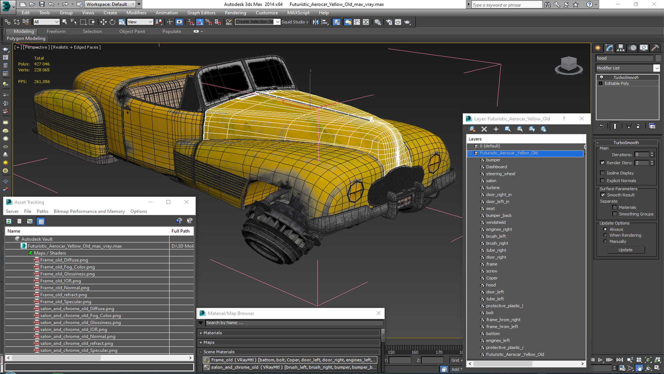Image resolution: width=664 pixels, height=374 pixels.
Task: Select Frame_old VRayMtl scene material
Action: [x=290, y=360]
